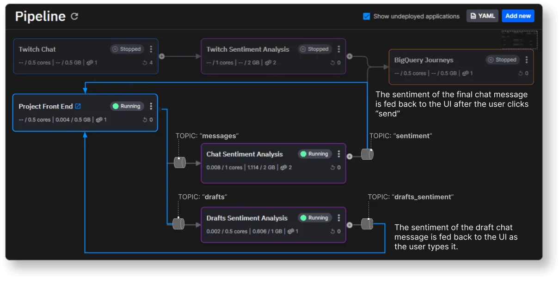Select the Twitch Chat title

[x=37, y=49]
